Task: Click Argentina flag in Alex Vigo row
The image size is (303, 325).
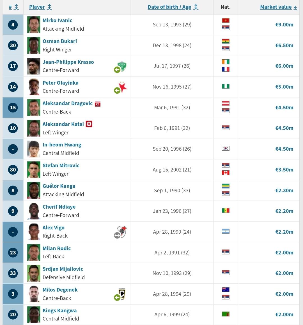Action: tap(226, 231)
